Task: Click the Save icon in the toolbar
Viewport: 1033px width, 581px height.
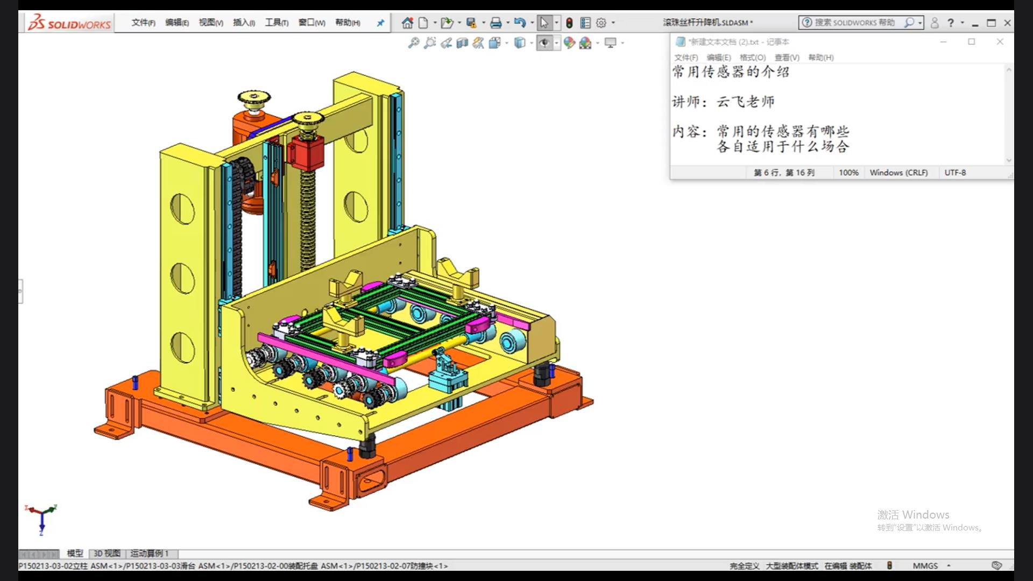Action: [471, 23]
